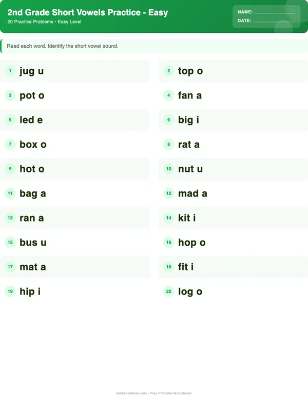Click the number 1 badge beside jug
The image size is (308, 398).
tap(10, 71)
